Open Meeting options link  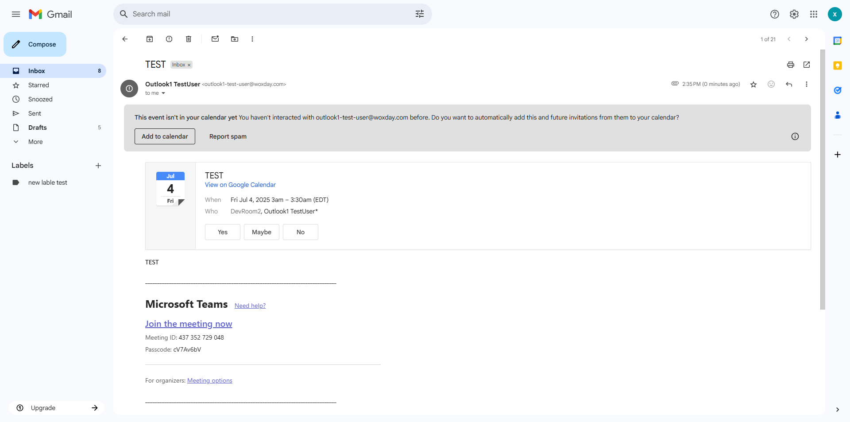(210, 380)
